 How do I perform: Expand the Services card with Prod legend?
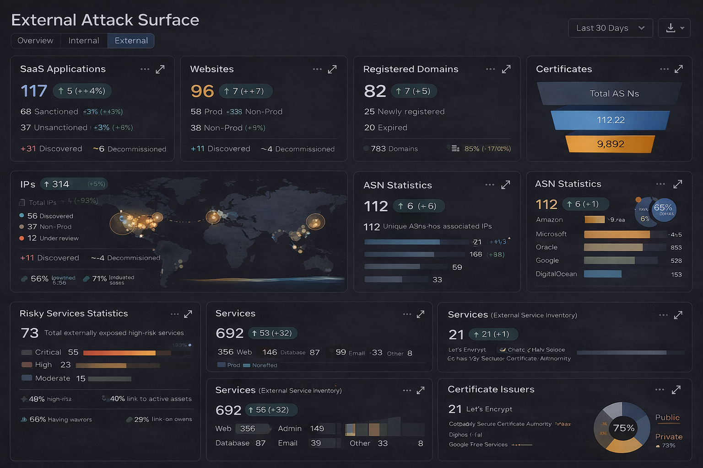[x=421, y=314]
